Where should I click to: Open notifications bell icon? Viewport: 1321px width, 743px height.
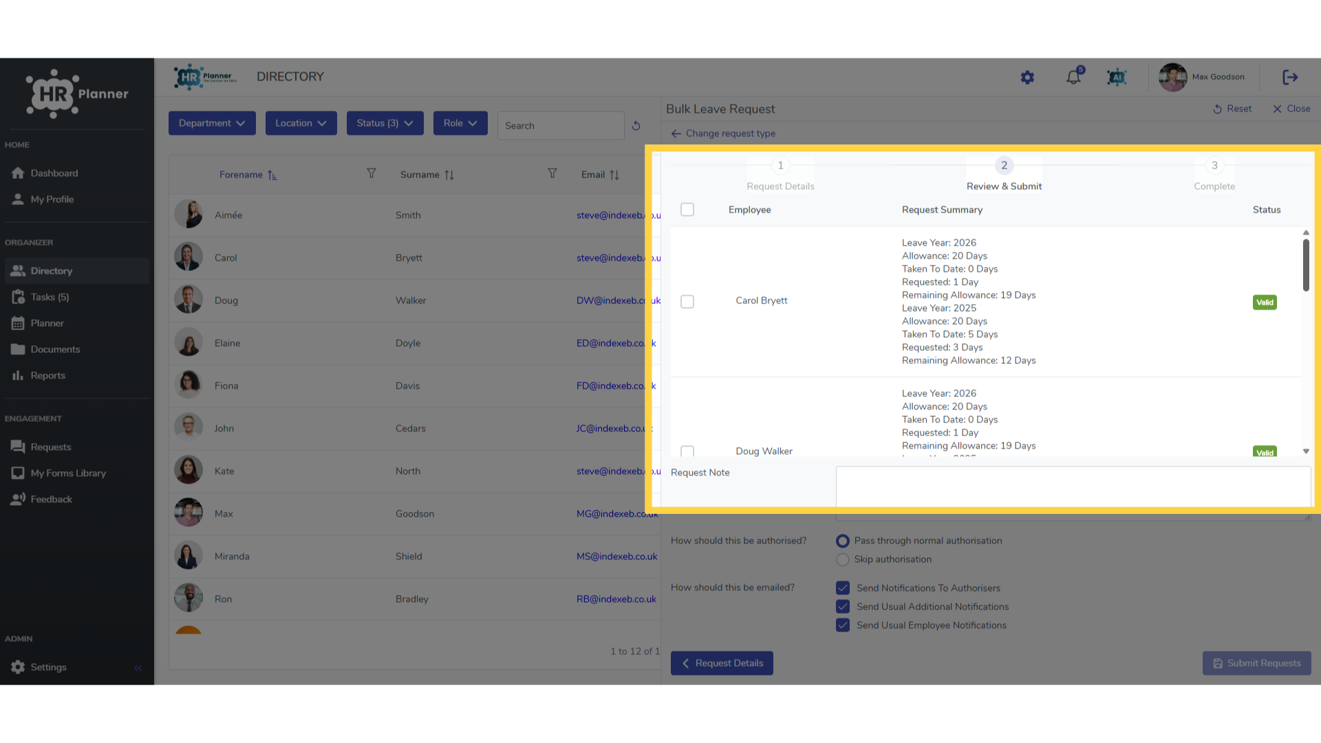1074,77
